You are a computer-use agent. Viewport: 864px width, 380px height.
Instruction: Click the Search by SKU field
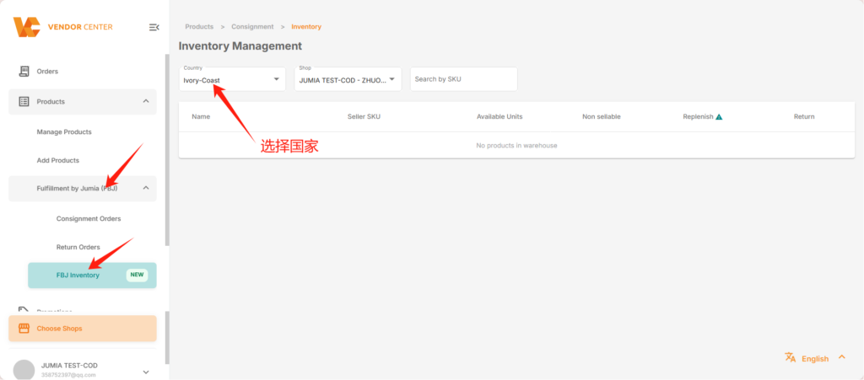tap(463, 79)
